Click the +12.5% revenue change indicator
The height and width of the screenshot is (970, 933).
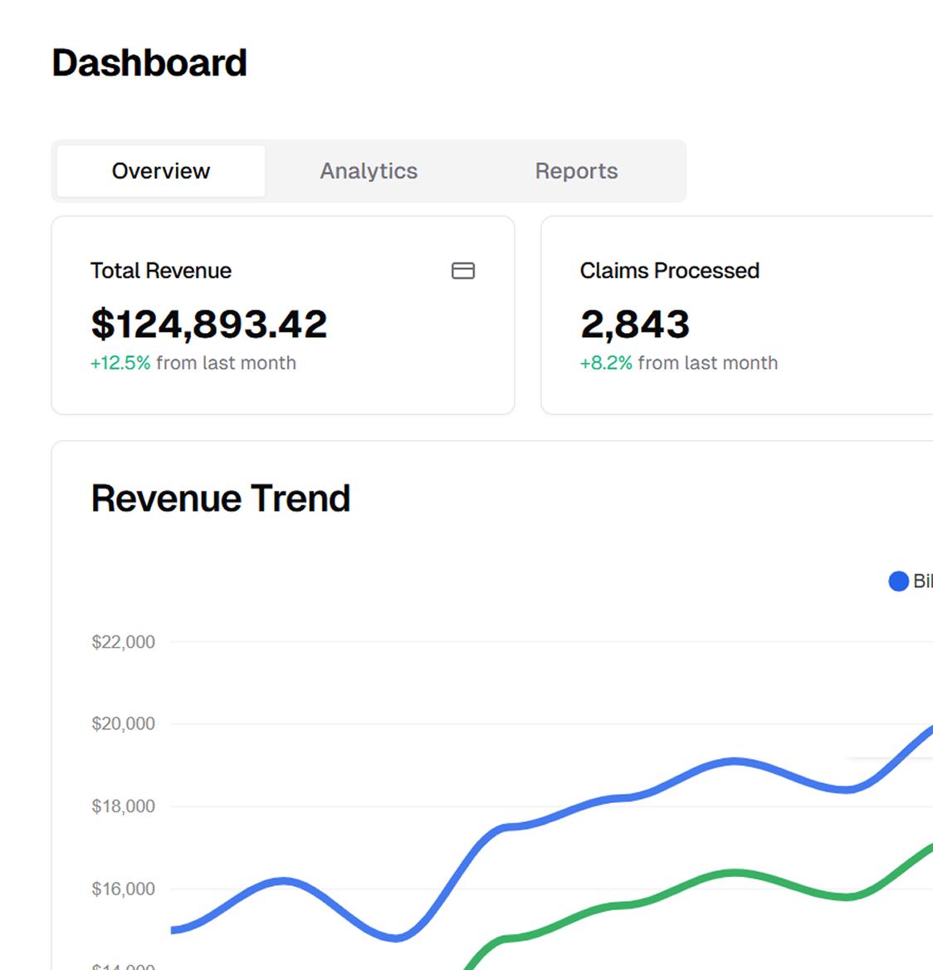pyautogui.click(x=120, y=363)
